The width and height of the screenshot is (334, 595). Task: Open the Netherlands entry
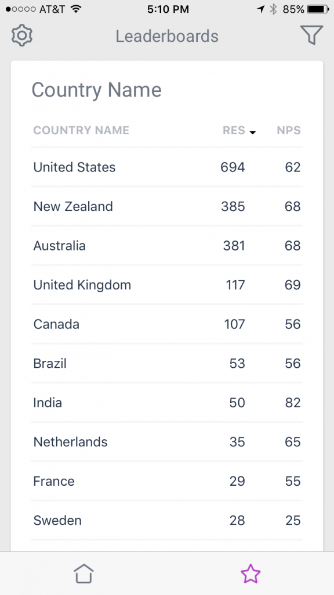pyautogui.click(x=167, y=442)
